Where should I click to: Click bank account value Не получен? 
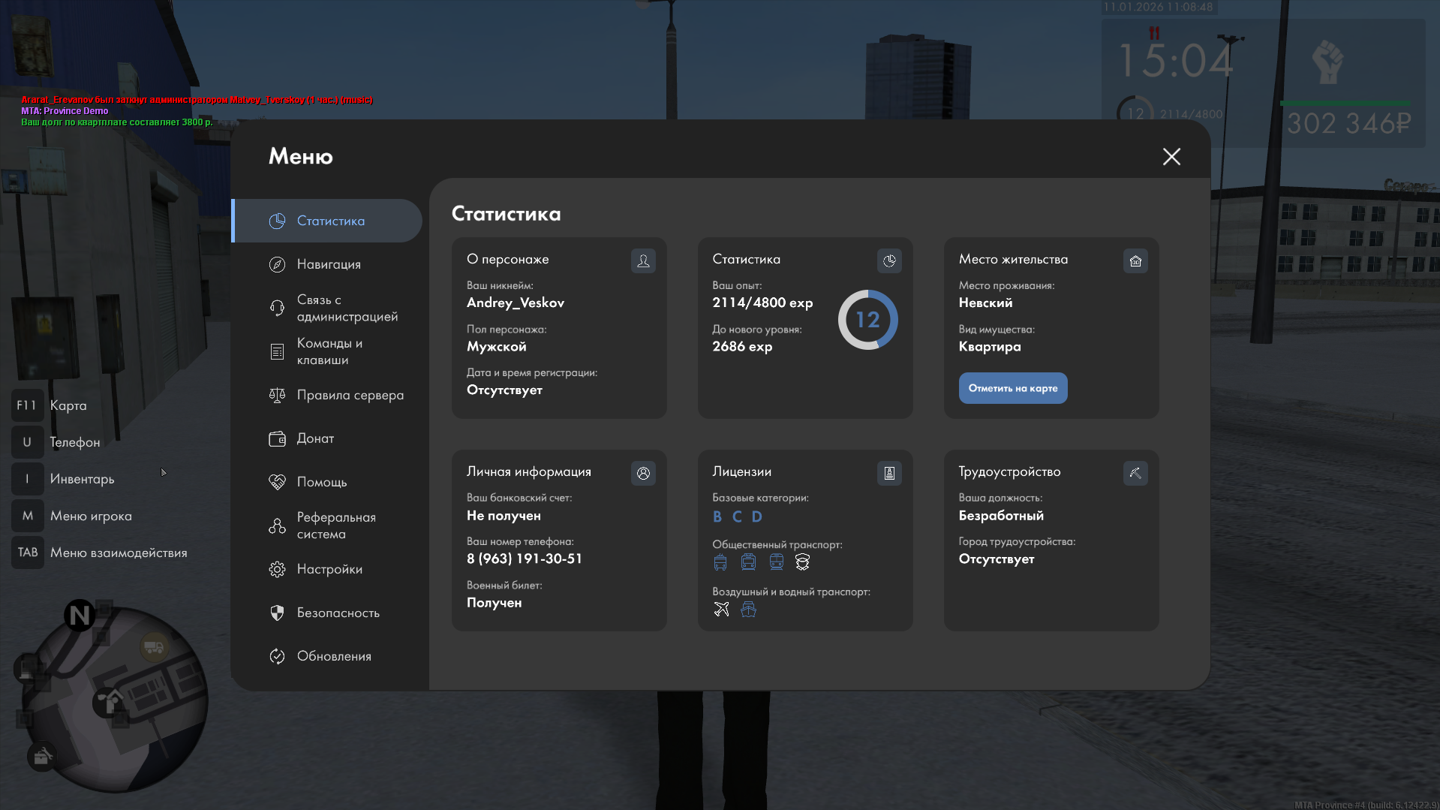(504, 516)
